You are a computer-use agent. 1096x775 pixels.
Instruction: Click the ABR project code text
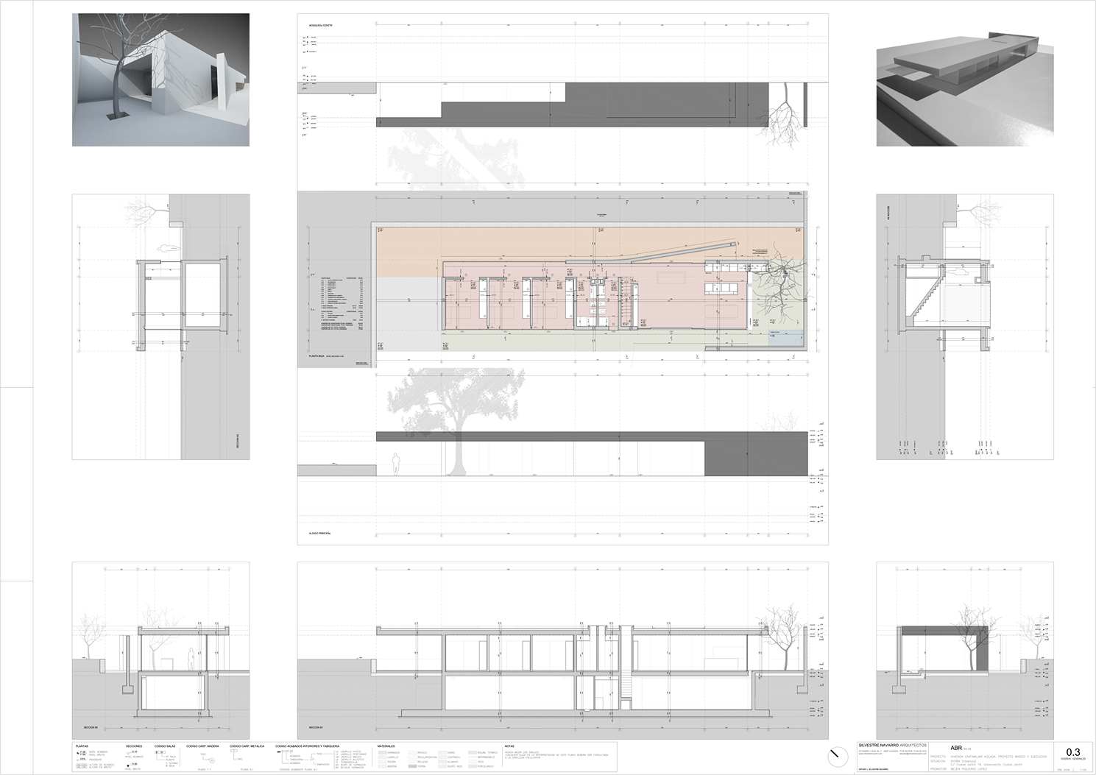click(958, 746)
